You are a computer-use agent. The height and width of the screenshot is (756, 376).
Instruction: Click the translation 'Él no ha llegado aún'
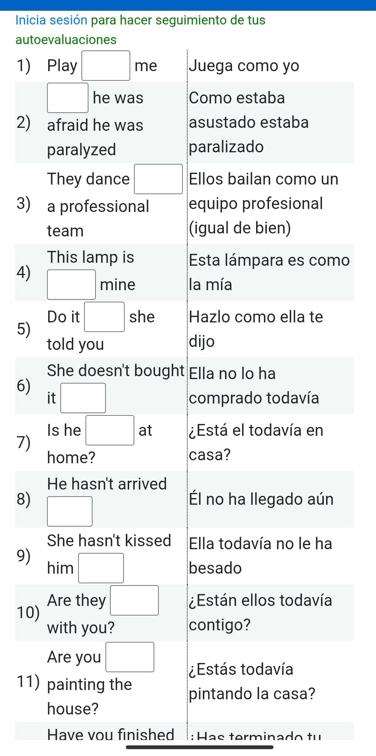pos(261,499)
